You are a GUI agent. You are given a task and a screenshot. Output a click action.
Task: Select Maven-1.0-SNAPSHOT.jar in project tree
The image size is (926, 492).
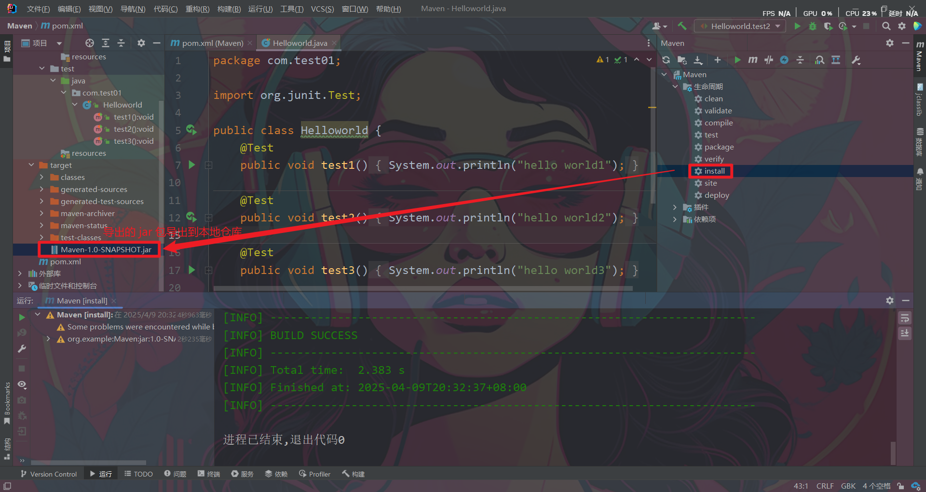[106, 249]
